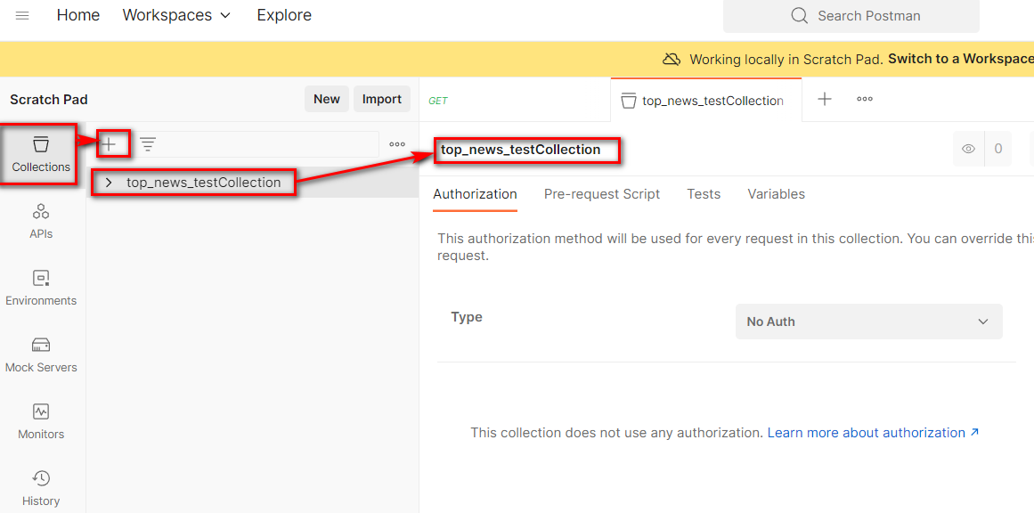Click the Switch to a Workspace link

[x=960, y=59]
